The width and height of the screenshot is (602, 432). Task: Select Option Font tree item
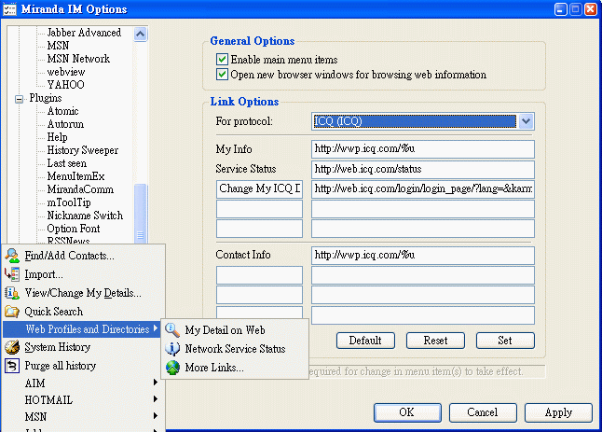[x=74, y=229]
